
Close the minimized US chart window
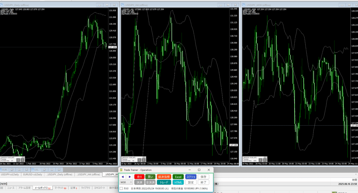coord(59,170)
